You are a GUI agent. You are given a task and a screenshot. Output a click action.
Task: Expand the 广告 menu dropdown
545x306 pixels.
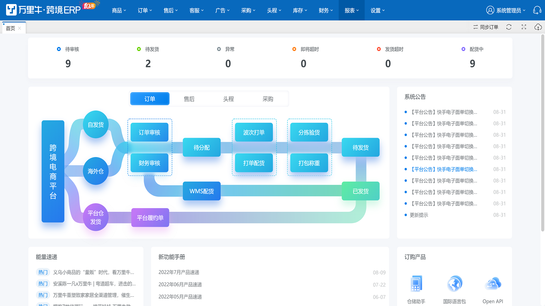(222, 10)
